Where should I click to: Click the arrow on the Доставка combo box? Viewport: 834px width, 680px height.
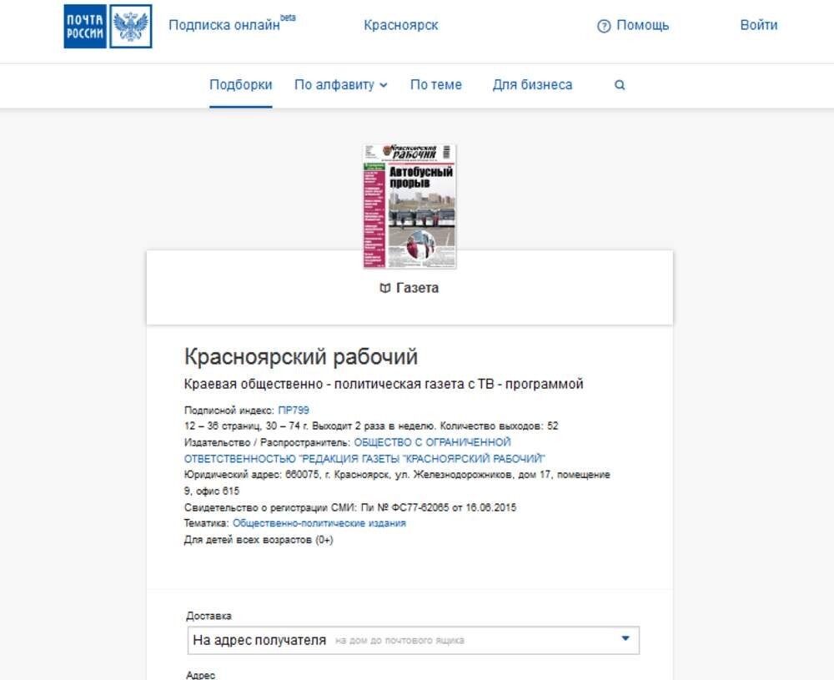625,638
